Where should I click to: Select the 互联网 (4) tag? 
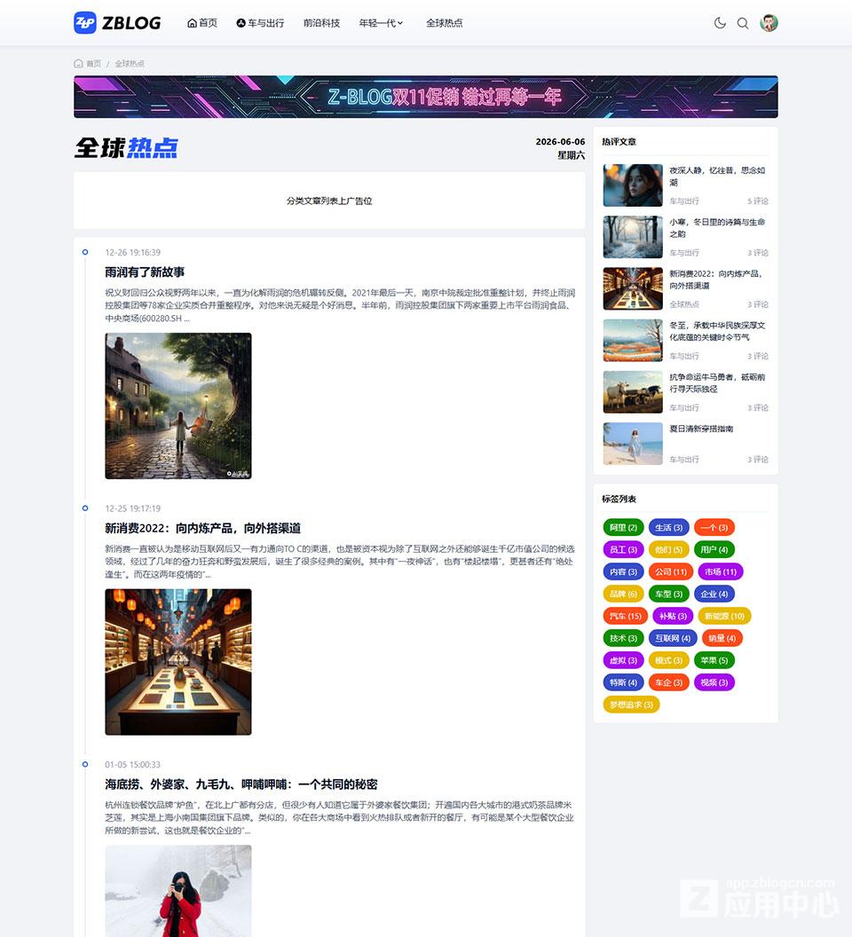pyautogui.click(x=673, y=638)
